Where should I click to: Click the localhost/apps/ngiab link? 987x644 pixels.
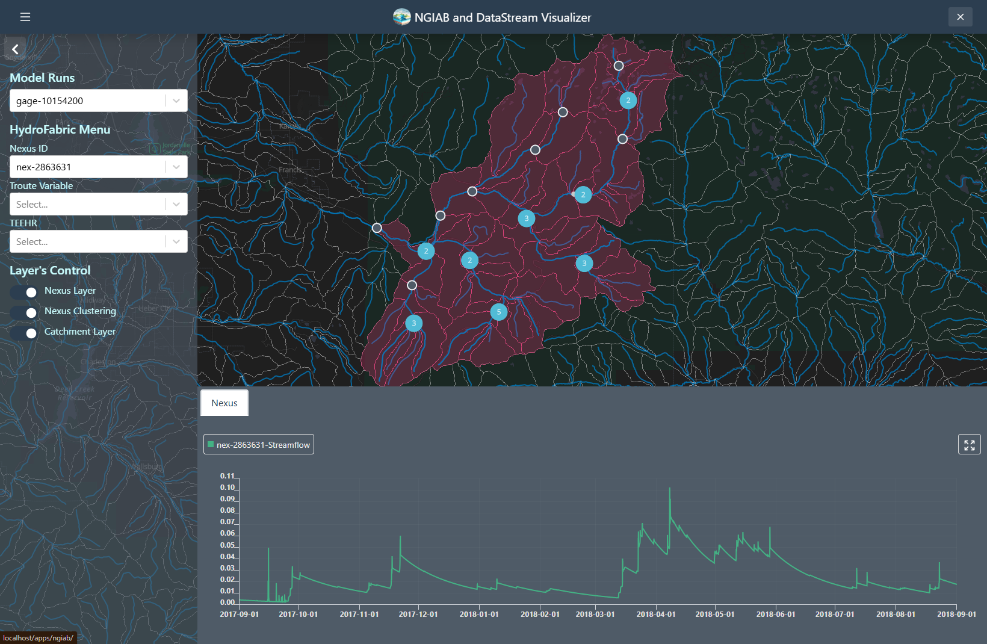[x=37, y=637]
